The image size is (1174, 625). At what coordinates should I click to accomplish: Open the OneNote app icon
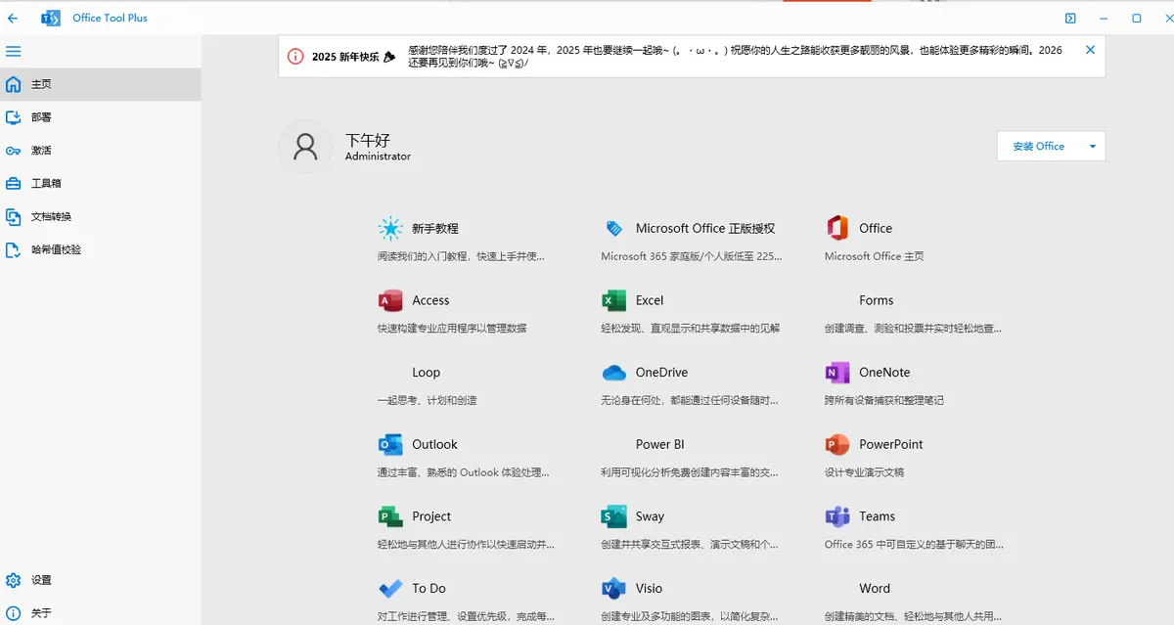click(837, 373)
